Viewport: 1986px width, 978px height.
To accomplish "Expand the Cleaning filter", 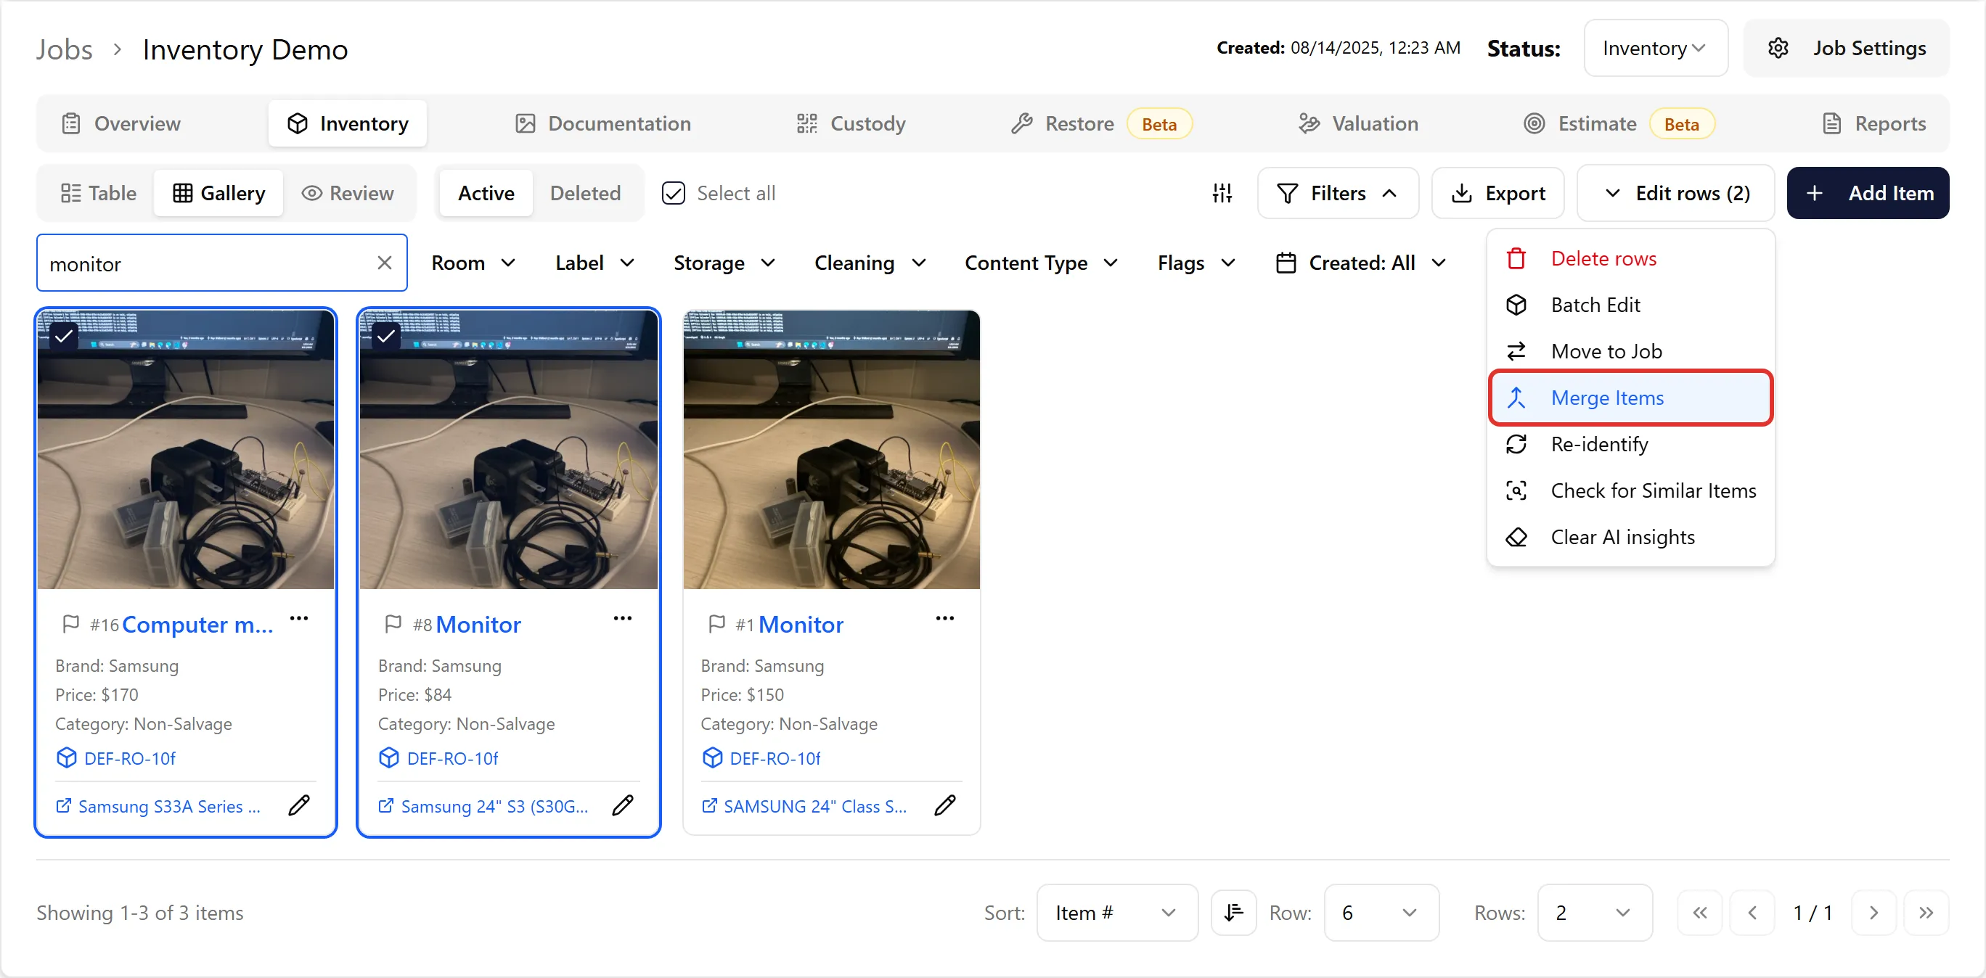I will point(870,263).
